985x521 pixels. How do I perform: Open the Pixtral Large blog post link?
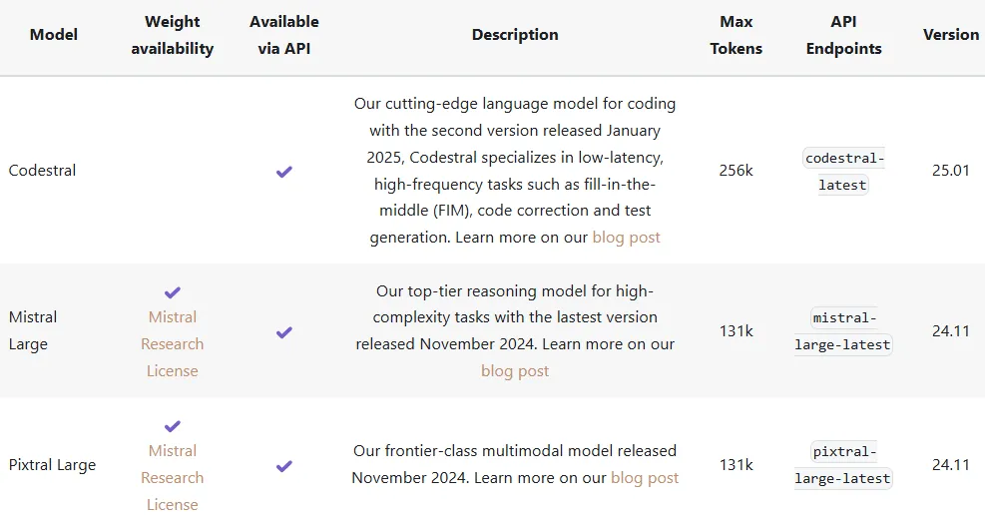[645, 478]
